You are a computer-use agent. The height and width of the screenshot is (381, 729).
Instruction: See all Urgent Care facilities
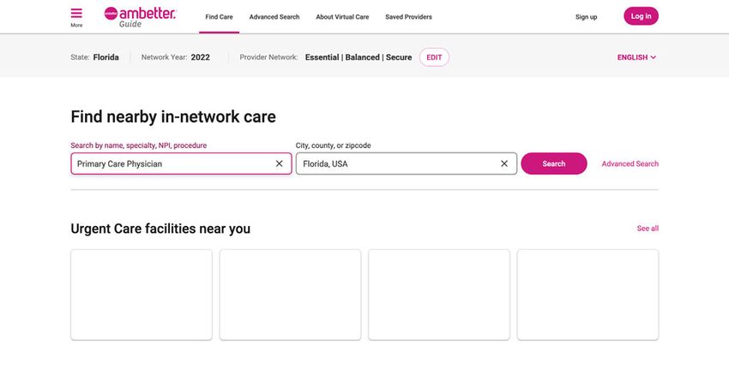coord(648,229)
